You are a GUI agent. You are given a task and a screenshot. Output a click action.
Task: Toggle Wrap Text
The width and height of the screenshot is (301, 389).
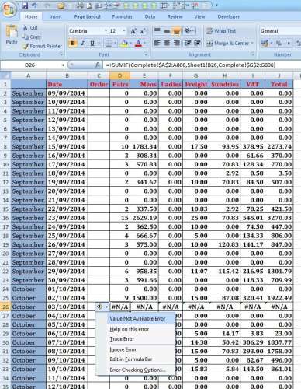tap(221, 31)
